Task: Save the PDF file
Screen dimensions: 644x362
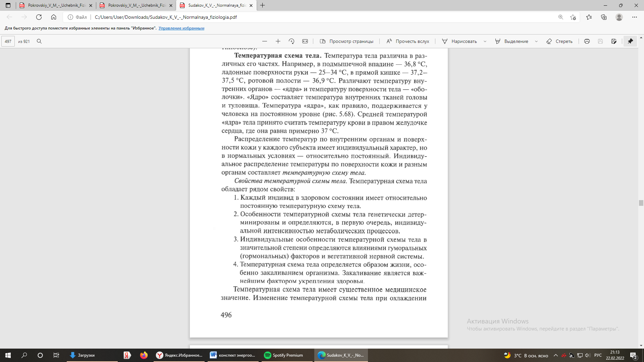Action: tap(600, 41)
